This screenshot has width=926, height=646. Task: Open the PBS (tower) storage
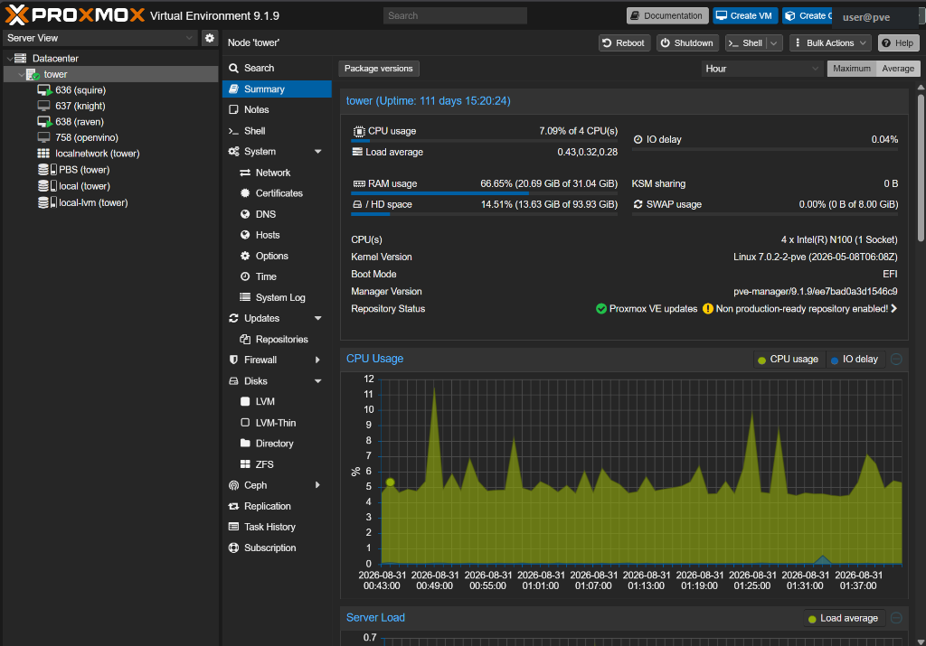click(84, 170)
